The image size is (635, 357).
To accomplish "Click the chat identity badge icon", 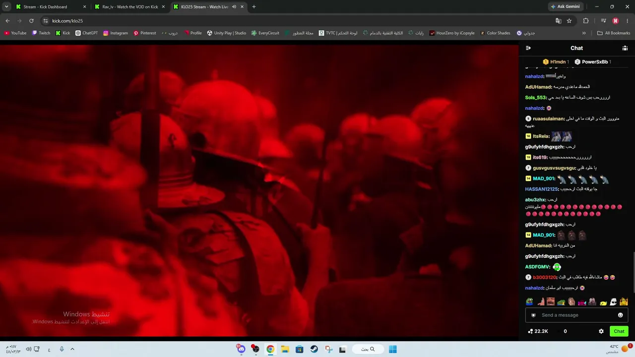I will click(x=533, y=315).
